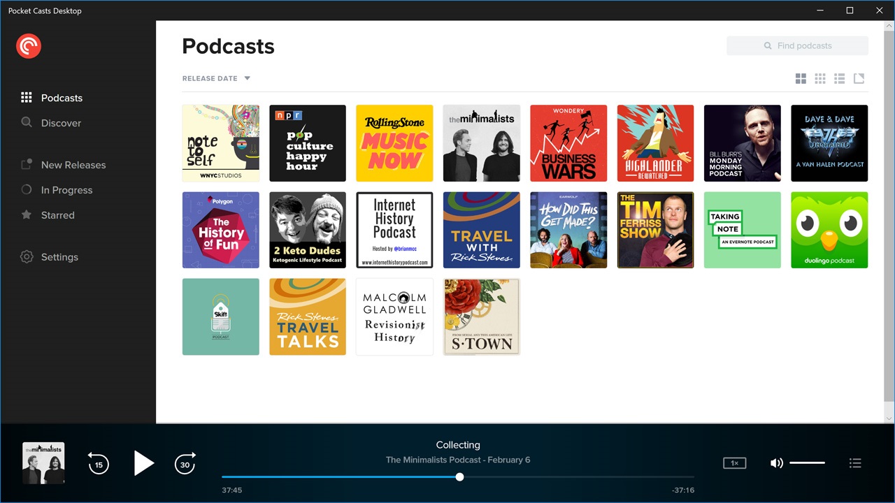
Task: Mute the volume speaker icon
Action: point(776,462)
